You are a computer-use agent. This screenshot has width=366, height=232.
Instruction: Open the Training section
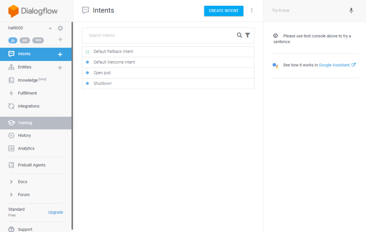(x=36, y=123)
